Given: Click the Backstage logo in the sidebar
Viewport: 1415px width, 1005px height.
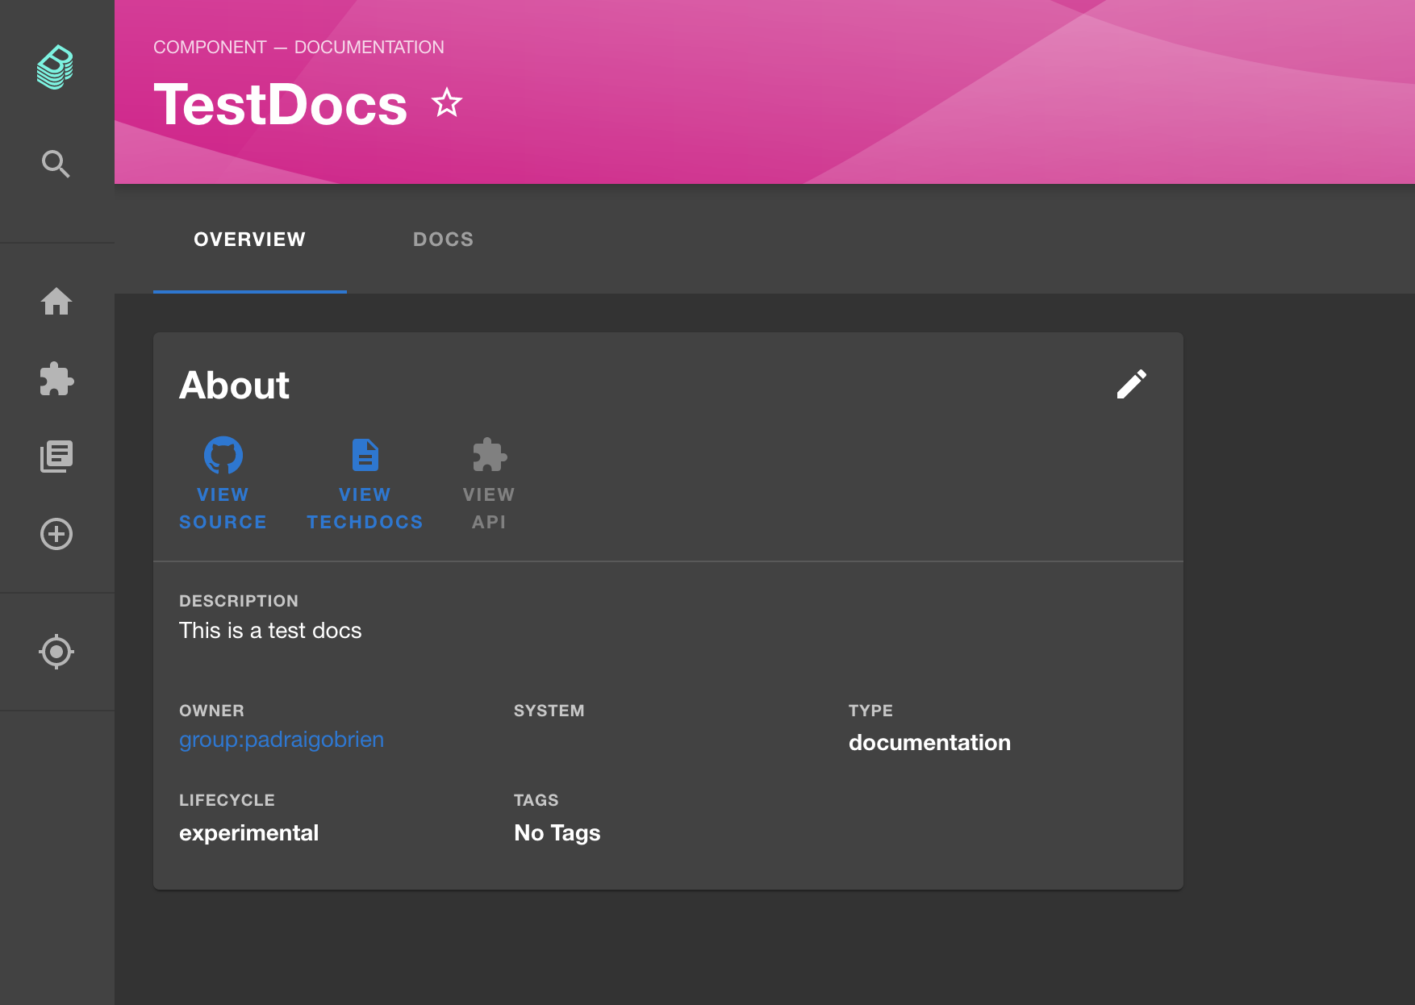Looking at the screenshot, I should (55, 67).
